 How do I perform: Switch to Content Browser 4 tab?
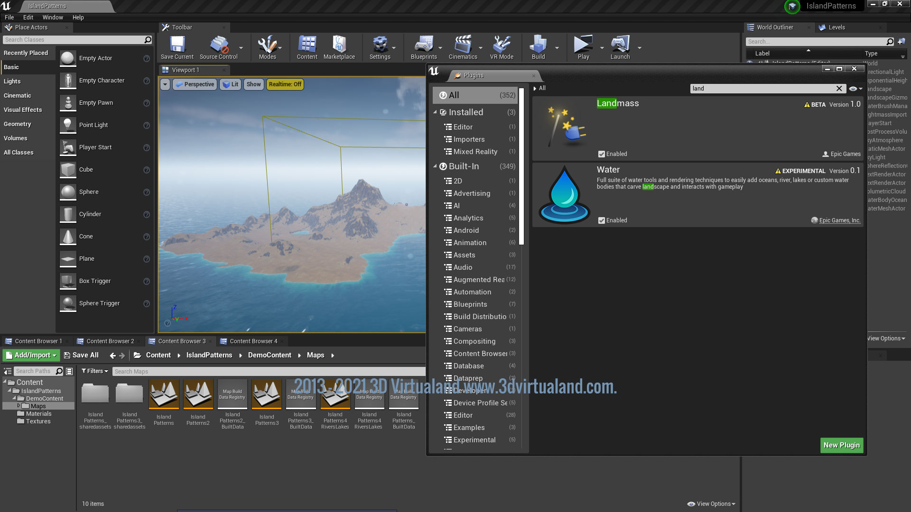[x=253, y=341]
